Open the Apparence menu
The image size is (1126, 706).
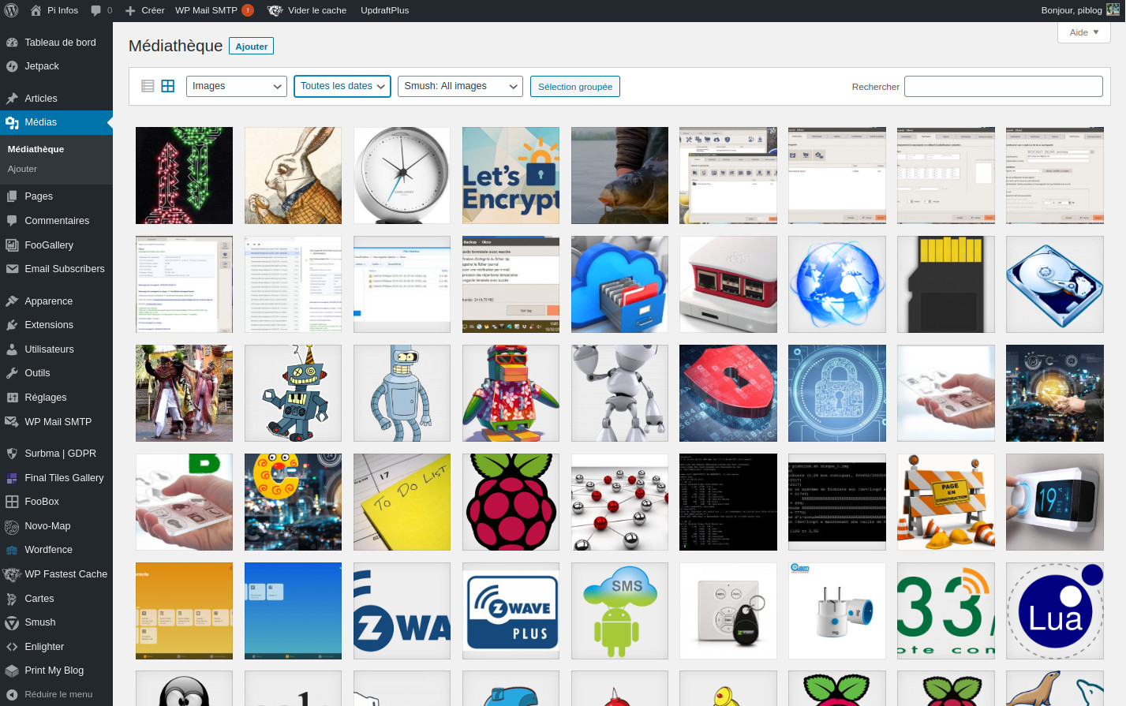48,301
